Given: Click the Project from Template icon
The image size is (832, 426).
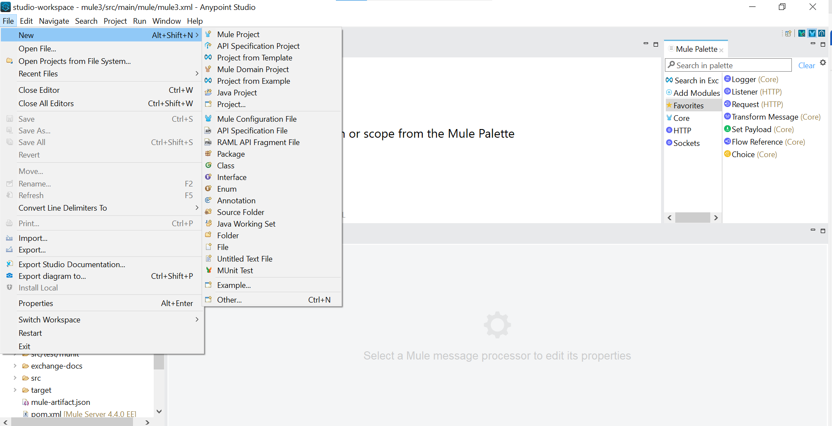Looking at the screenshot, I should pyautogui.click(x=208, y=57).
